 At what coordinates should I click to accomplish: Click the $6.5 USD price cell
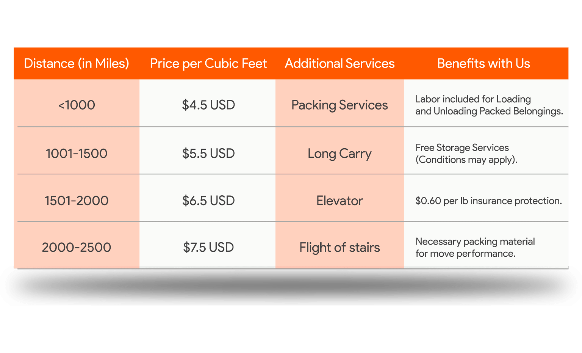tap(208, 201)
